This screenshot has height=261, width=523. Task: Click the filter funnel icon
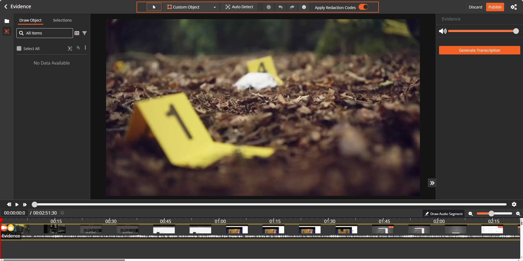85,33
